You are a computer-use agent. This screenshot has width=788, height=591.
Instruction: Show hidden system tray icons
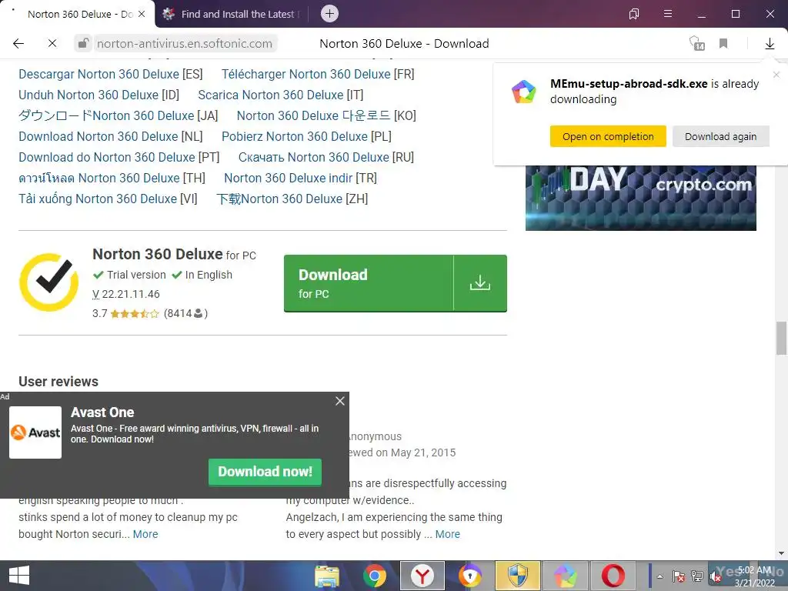click(x=659, y=576)
